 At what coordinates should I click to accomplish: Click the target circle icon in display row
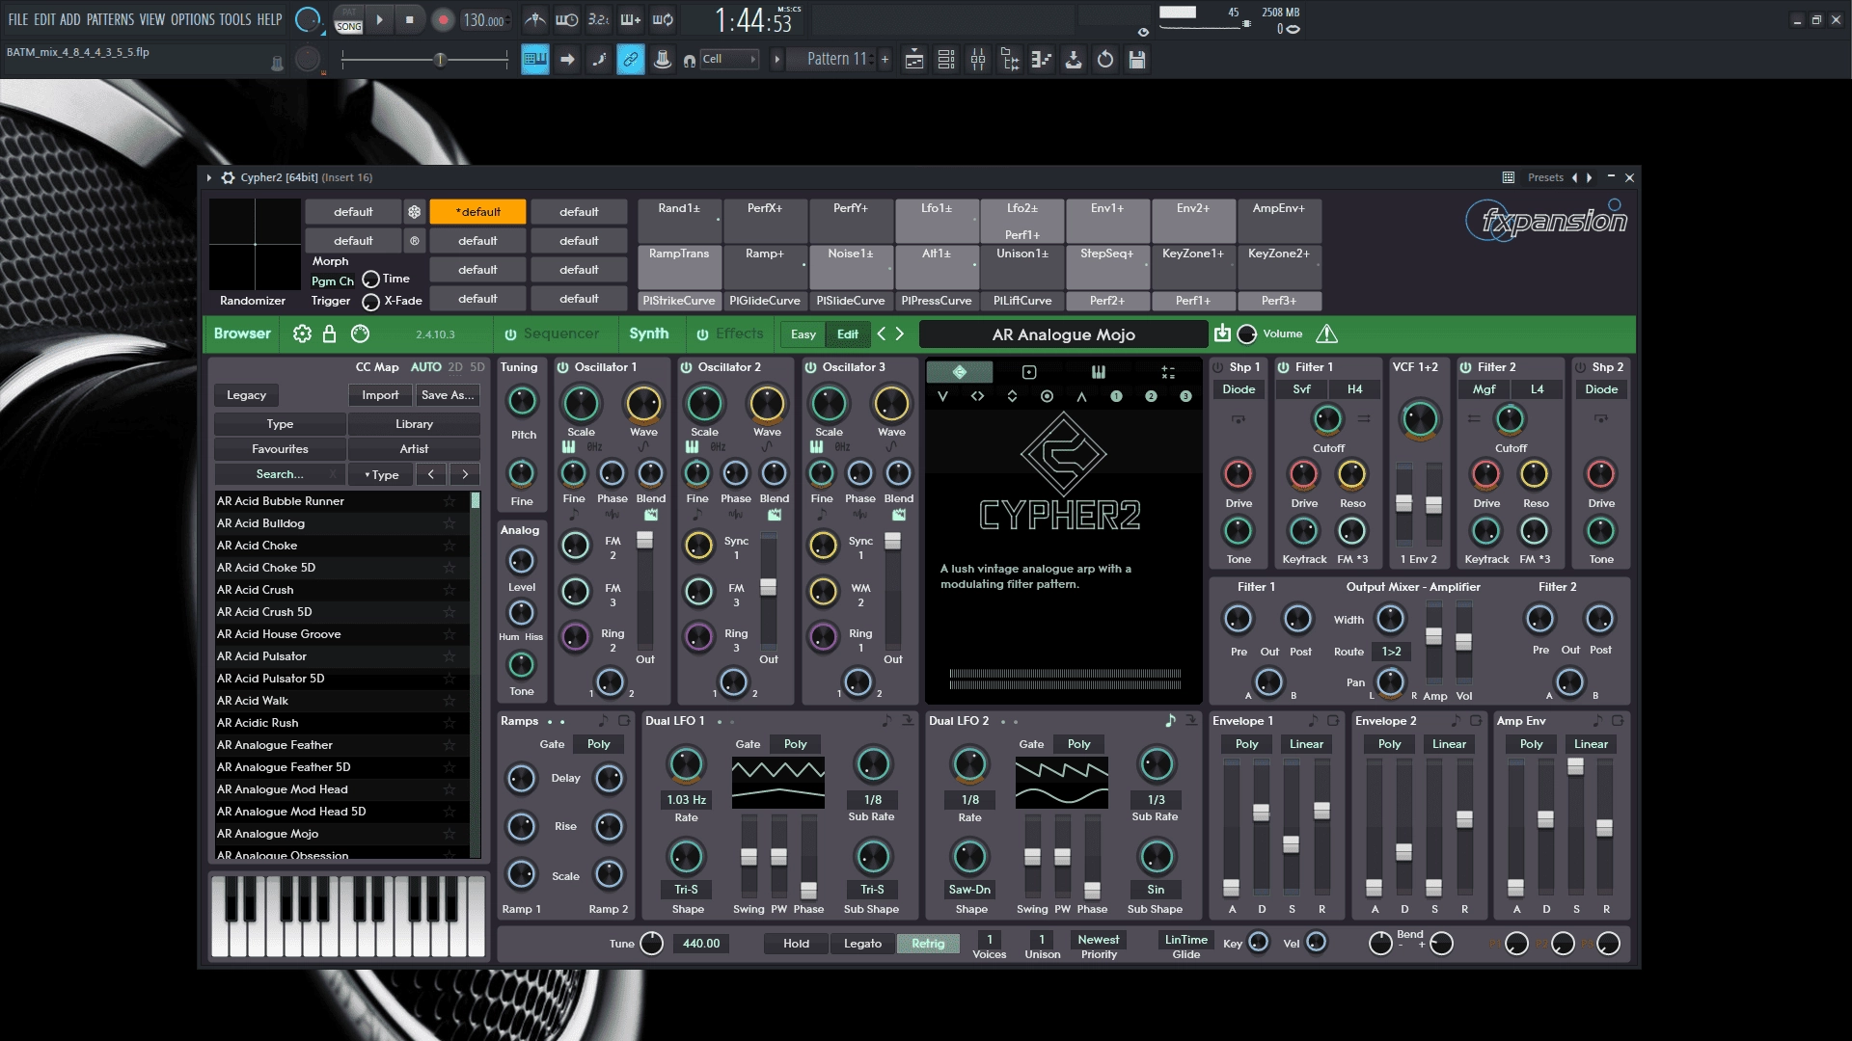tap(1047, 396)
